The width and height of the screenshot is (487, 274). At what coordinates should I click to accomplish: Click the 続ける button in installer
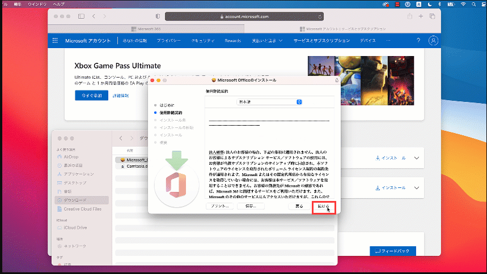click(x=324, y=207)
